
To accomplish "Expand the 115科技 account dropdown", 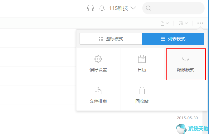I will tap(123, 8).
